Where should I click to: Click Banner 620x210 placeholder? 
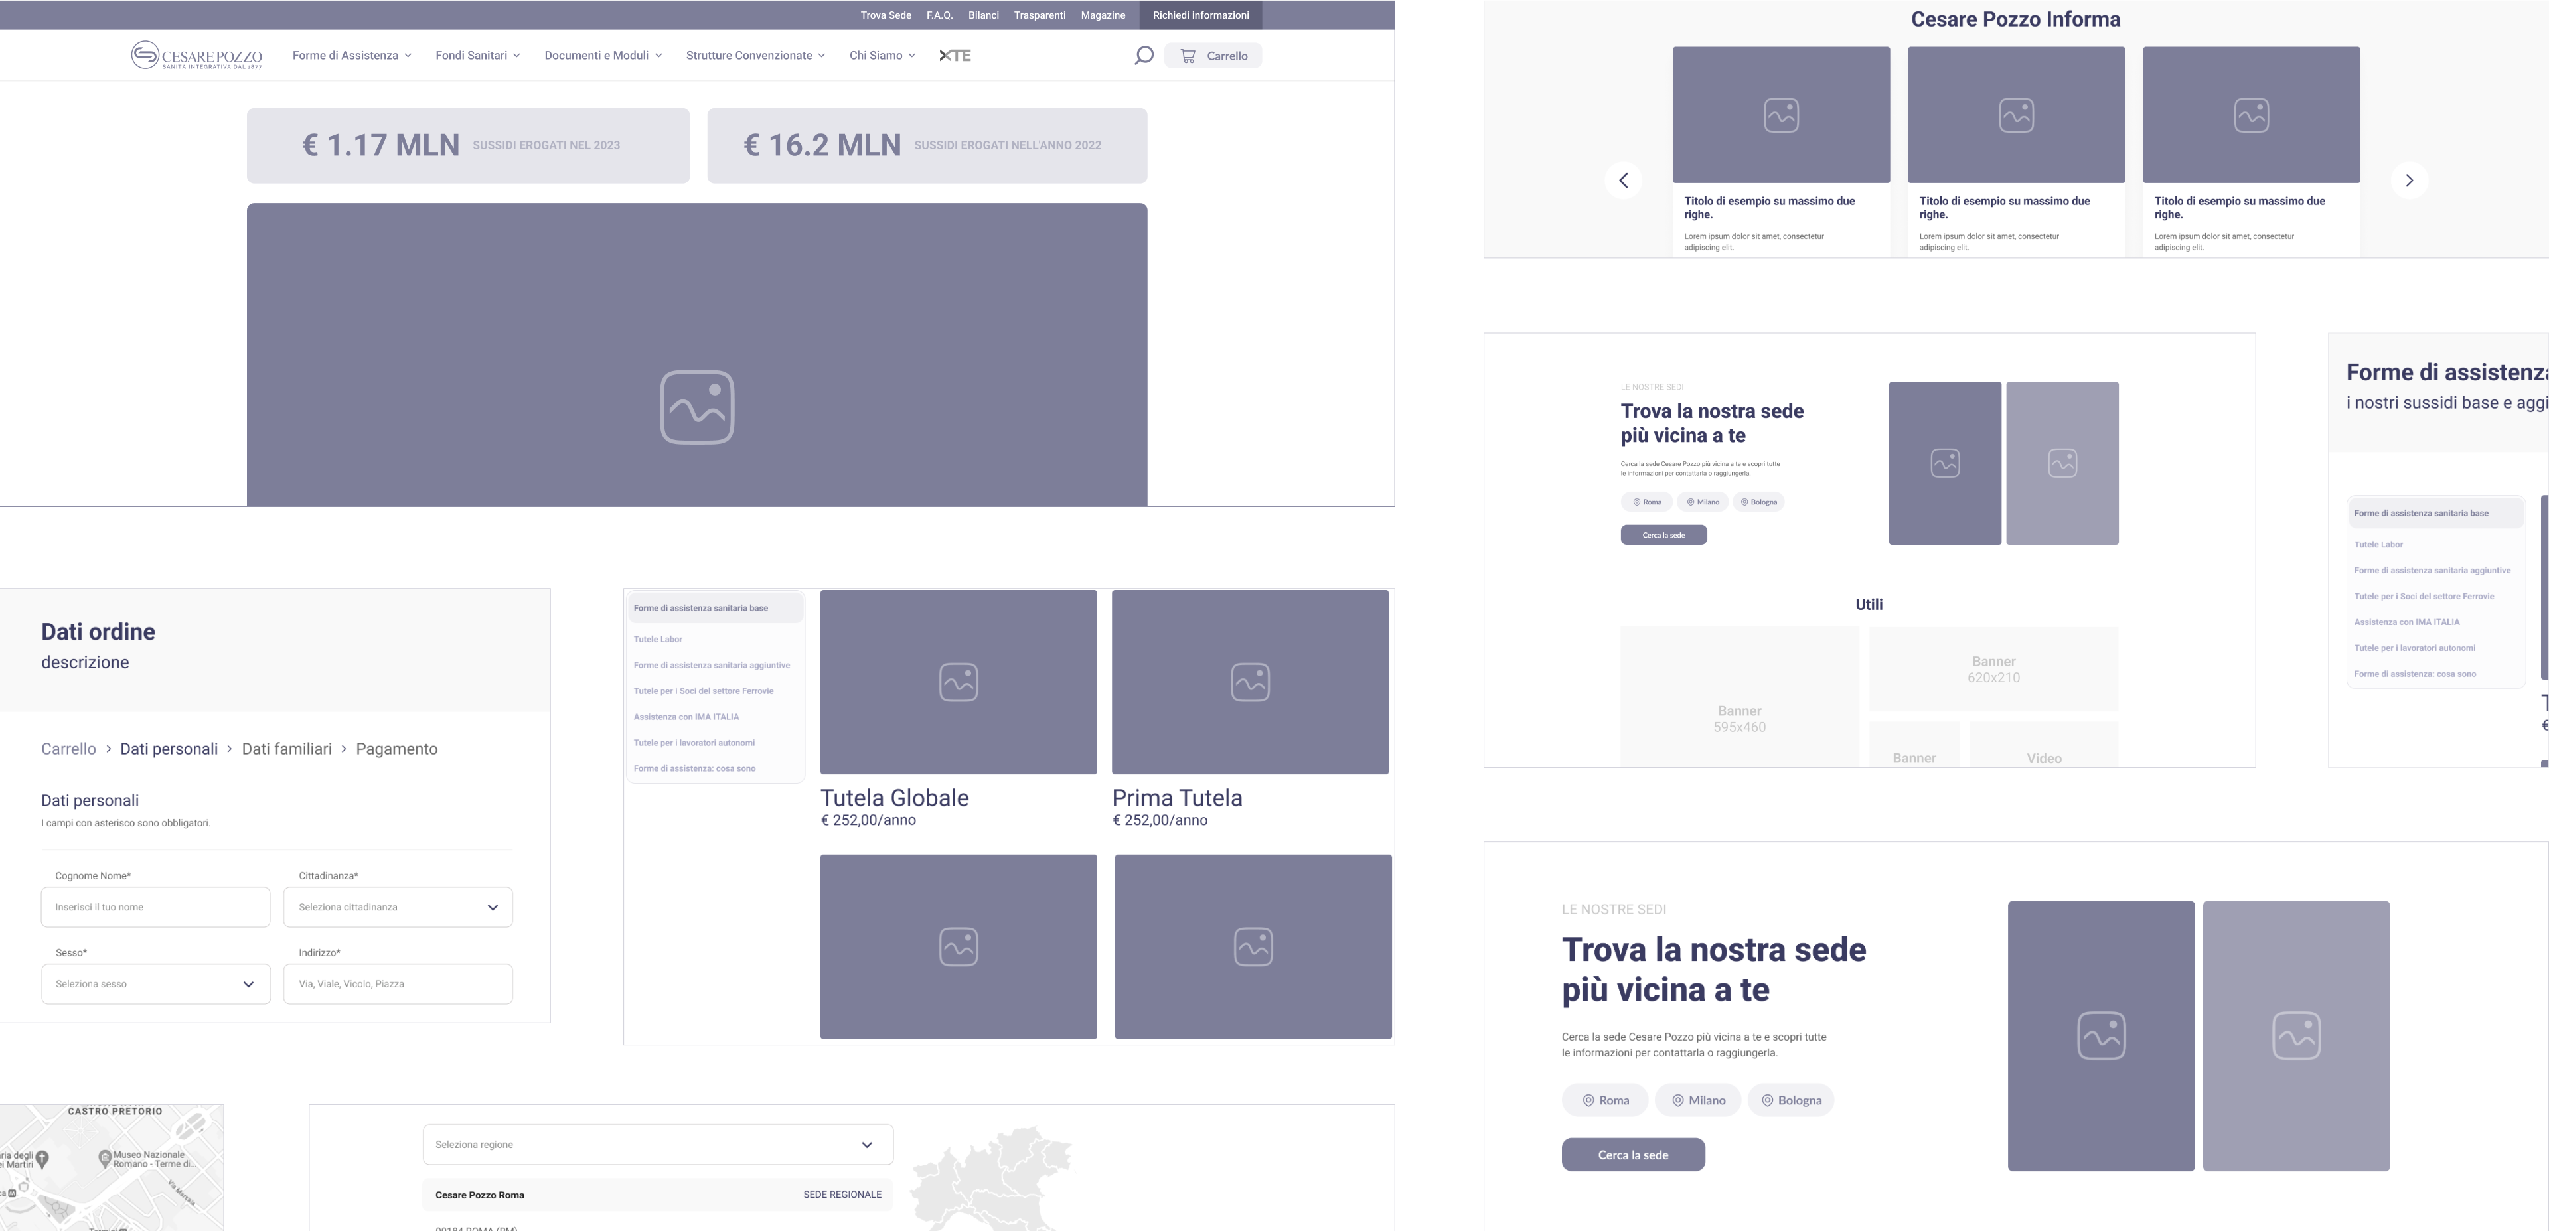coord(1994,669)
